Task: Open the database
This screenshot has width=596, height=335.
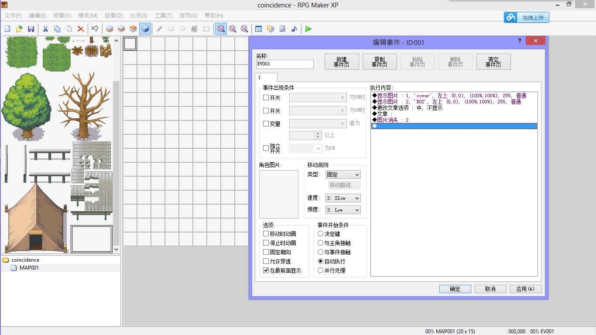Action: 259,29
